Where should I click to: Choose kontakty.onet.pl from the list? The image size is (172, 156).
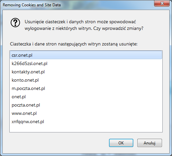coord(86,72)
